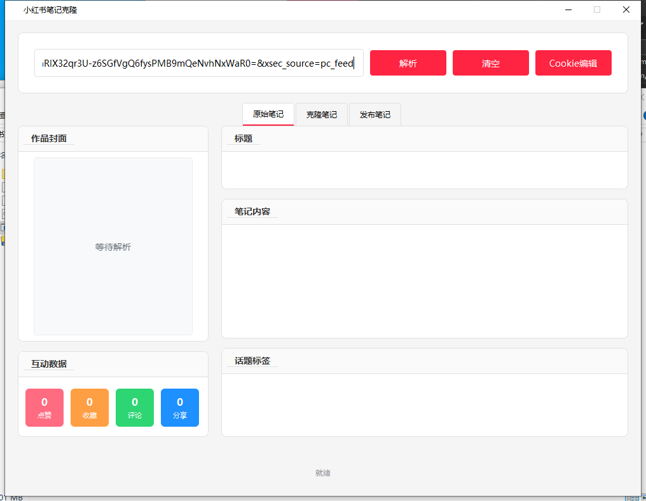Click the blue app icon on the right screen edge
The image size is (646, 501).
tap(643, 116)
